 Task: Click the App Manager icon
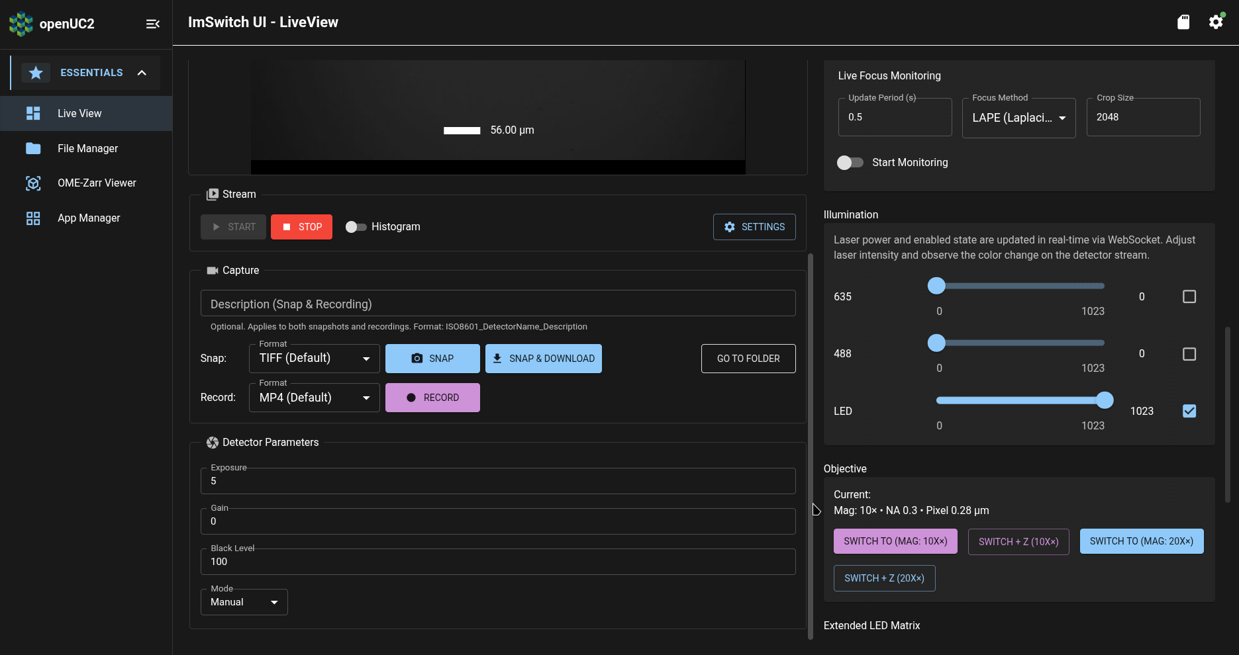click(x=33, y=218)
